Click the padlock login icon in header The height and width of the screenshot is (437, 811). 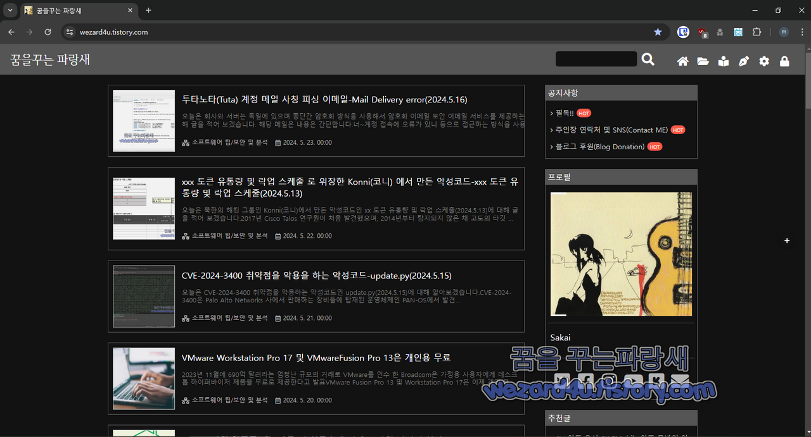click(784, 61)
